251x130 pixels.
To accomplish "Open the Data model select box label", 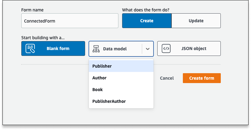I will 115,49.
